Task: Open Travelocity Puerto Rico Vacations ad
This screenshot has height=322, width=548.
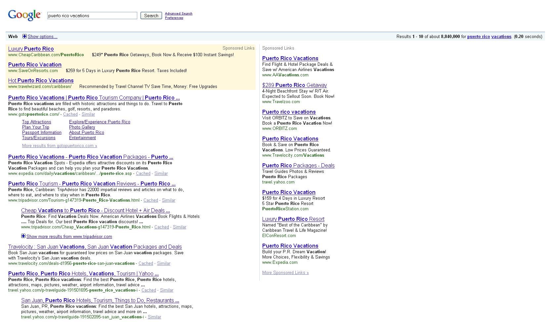Action: 290,139
